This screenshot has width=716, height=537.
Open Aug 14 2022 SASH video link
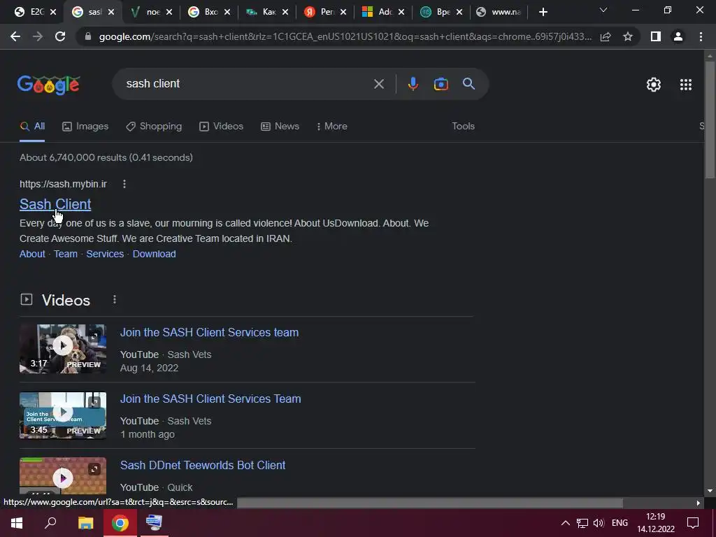click(209, 332)
